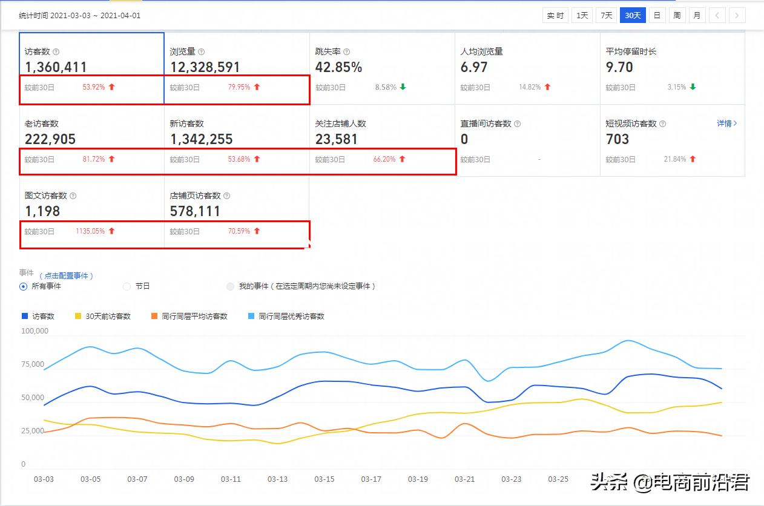Switch to the 7天 time range tab
The image size is (764, 506).
pos(606,16)
